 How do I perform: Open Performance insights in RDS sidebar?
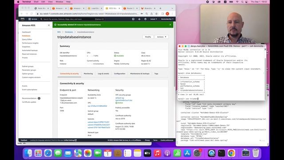pyautogui.click(x=30, y=43)
